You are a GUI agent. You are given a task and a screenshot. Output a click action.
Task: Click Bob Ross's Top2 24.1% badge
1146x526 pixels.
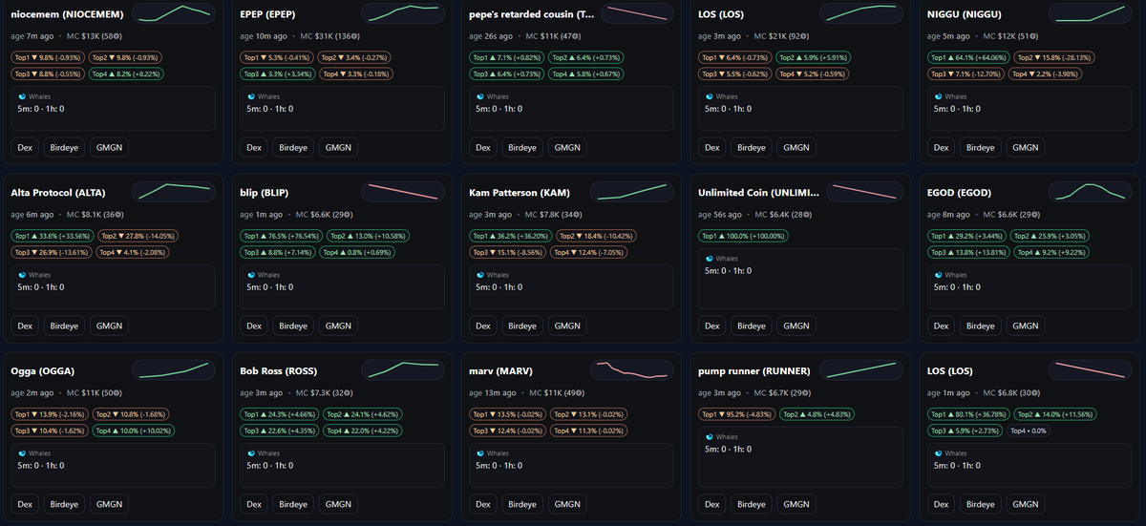pos(362,414)
